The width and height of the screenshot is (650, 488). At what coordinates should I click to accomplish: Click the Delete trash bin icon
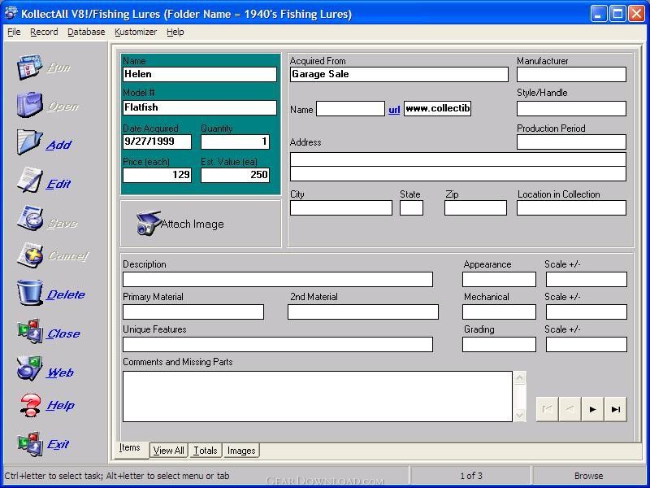29,293
